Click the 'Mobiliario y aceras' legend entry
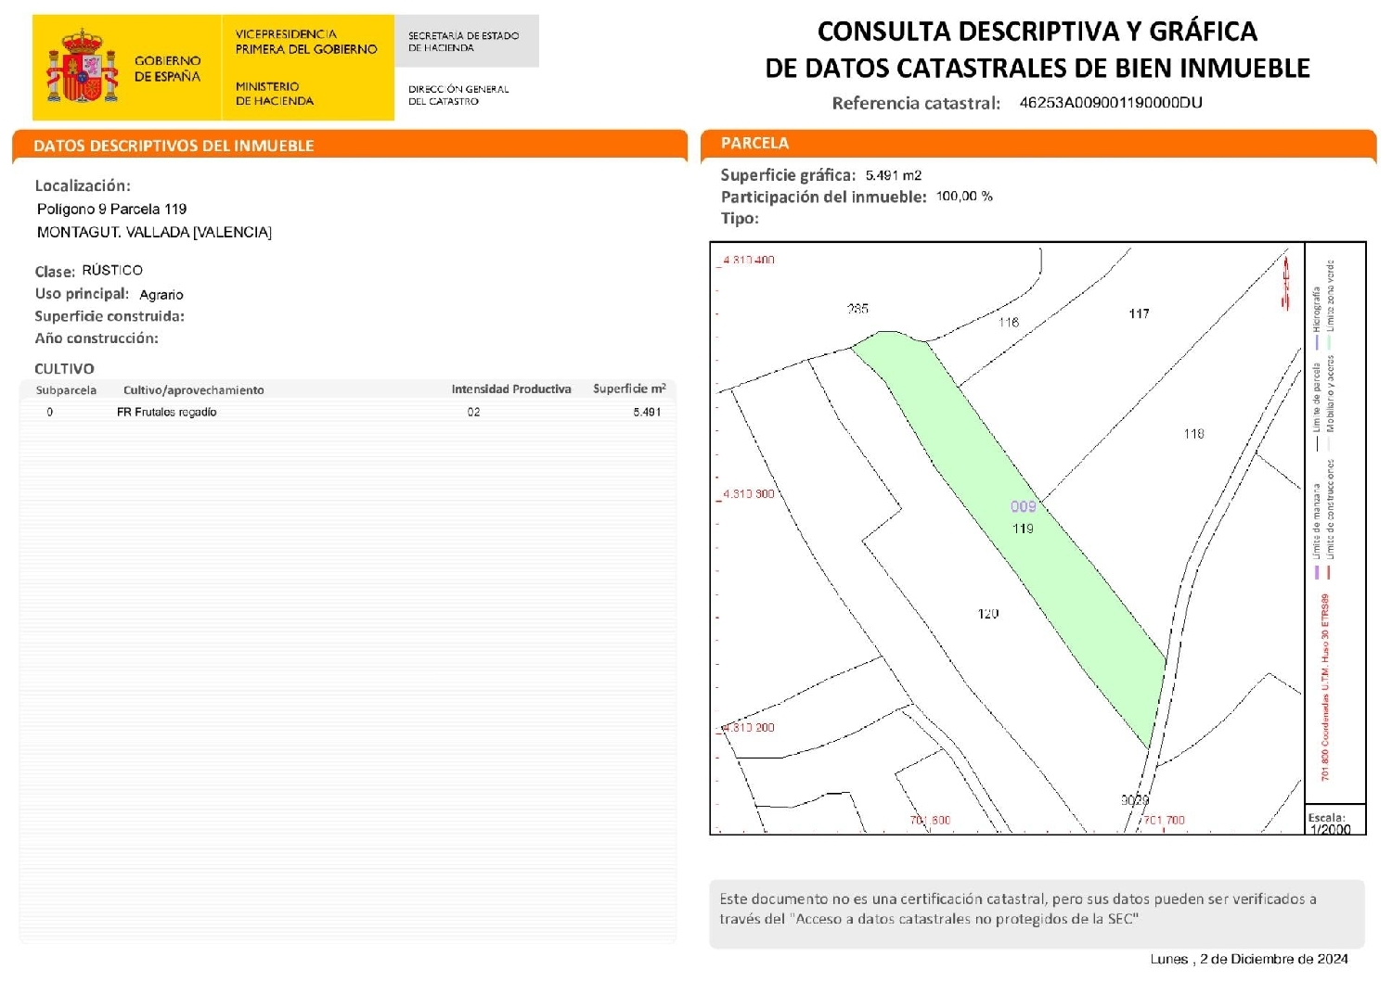The image size is (1392, 982). click(x=1330, y=402)
